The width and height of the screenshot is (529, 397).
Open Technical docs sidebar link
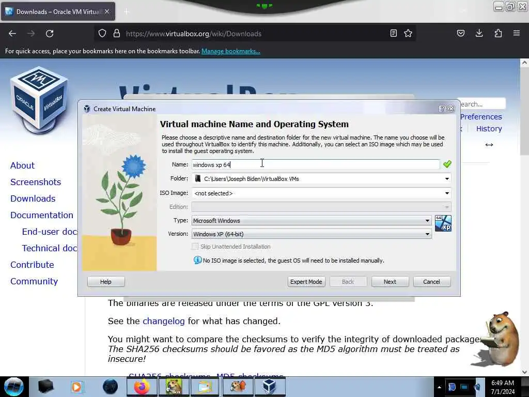(x=50, y=248)
